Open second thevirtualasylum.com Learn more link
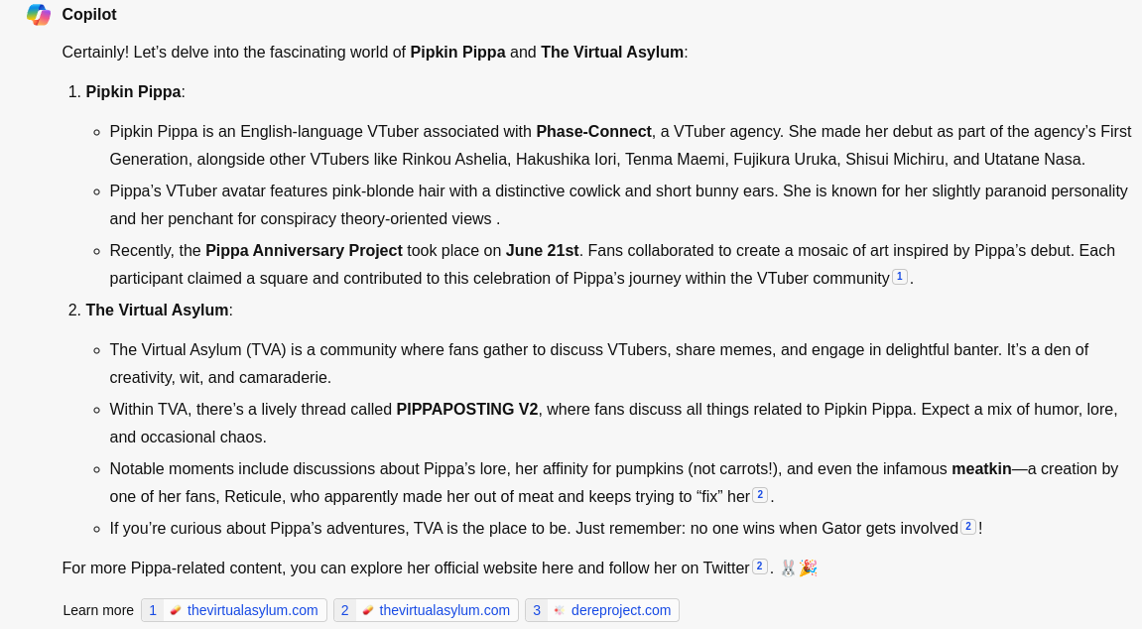Viewport: 1142px width, 629px height. point(444,610)
